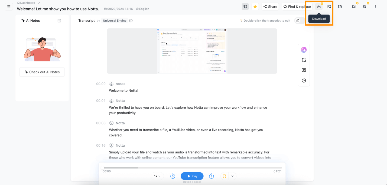This screenshot has height=185, width=387.
Task: Click the 00:16 transcript timestamp
Action: pyautogui.click(x=101, y=146)
